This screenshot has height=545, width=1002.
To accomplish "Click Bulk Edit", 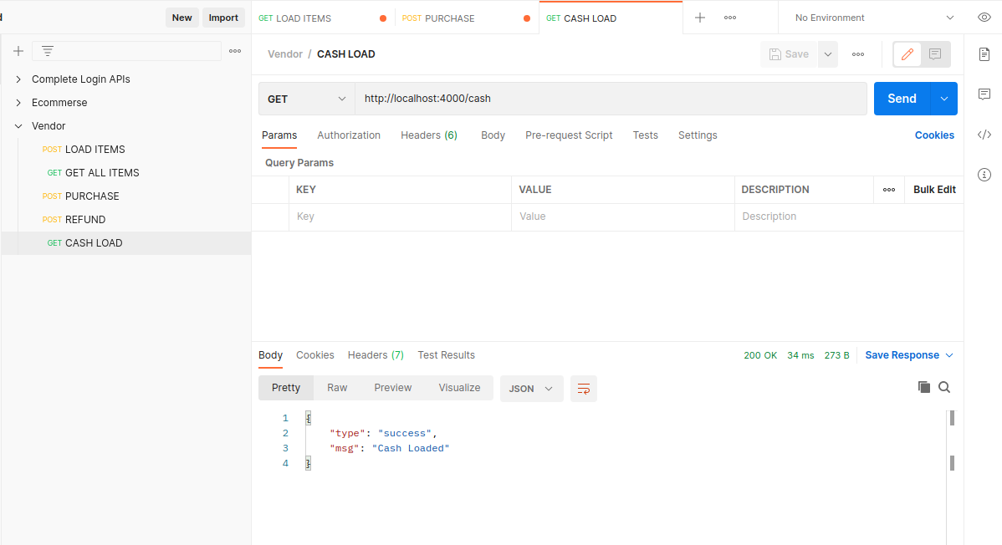I will point(934,190).
